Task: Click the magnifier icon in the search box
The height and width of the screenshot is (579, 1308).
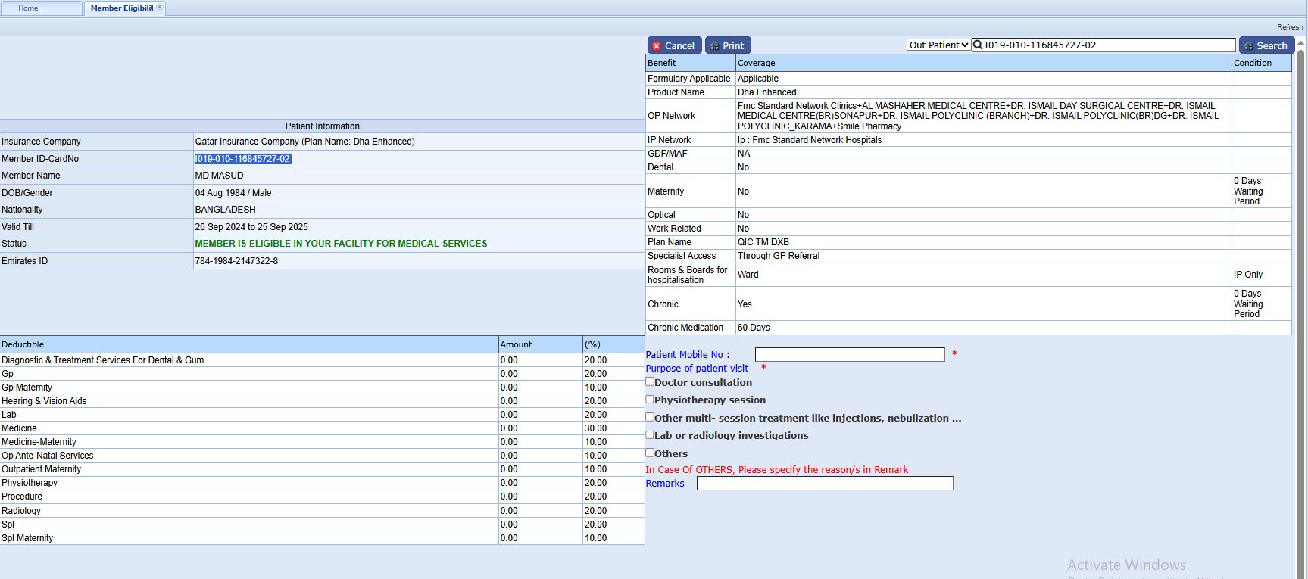Action: click(x=978, y=45)
